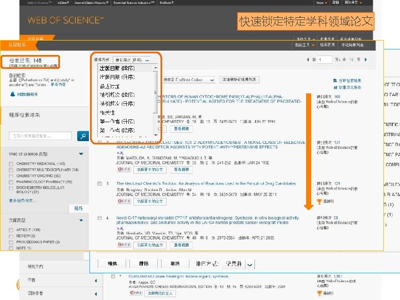Select checkbox for record 4 Novel C-17-heteroaryl
400x300 pixels.
point(99,218)
